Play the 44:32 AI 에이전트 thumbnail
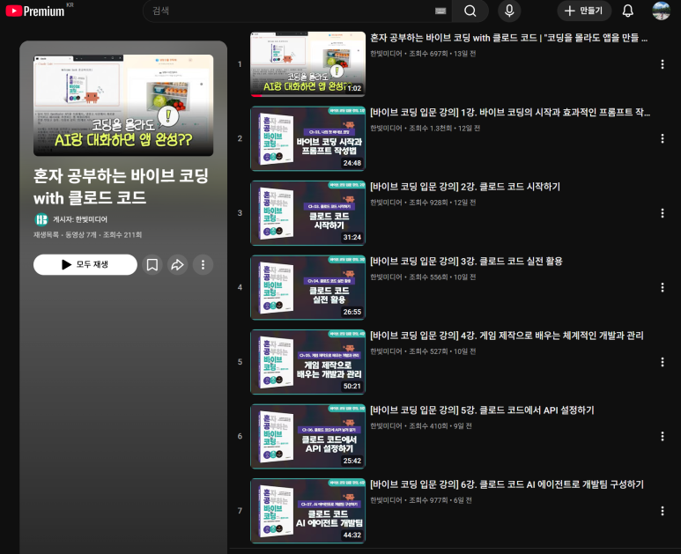 click(307, 511)
